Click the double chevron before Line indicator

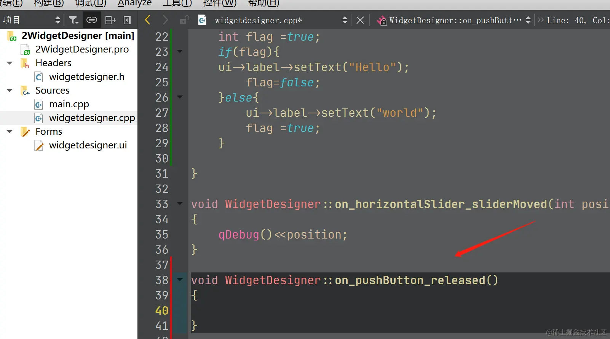(540, 20)
